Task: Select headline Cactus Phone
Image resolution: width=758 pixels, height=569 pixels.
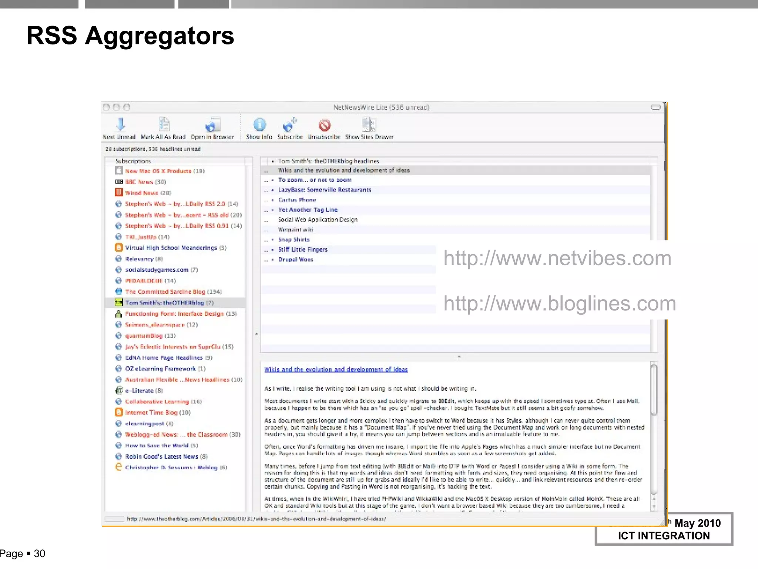Action: click(x=456, y=200)
